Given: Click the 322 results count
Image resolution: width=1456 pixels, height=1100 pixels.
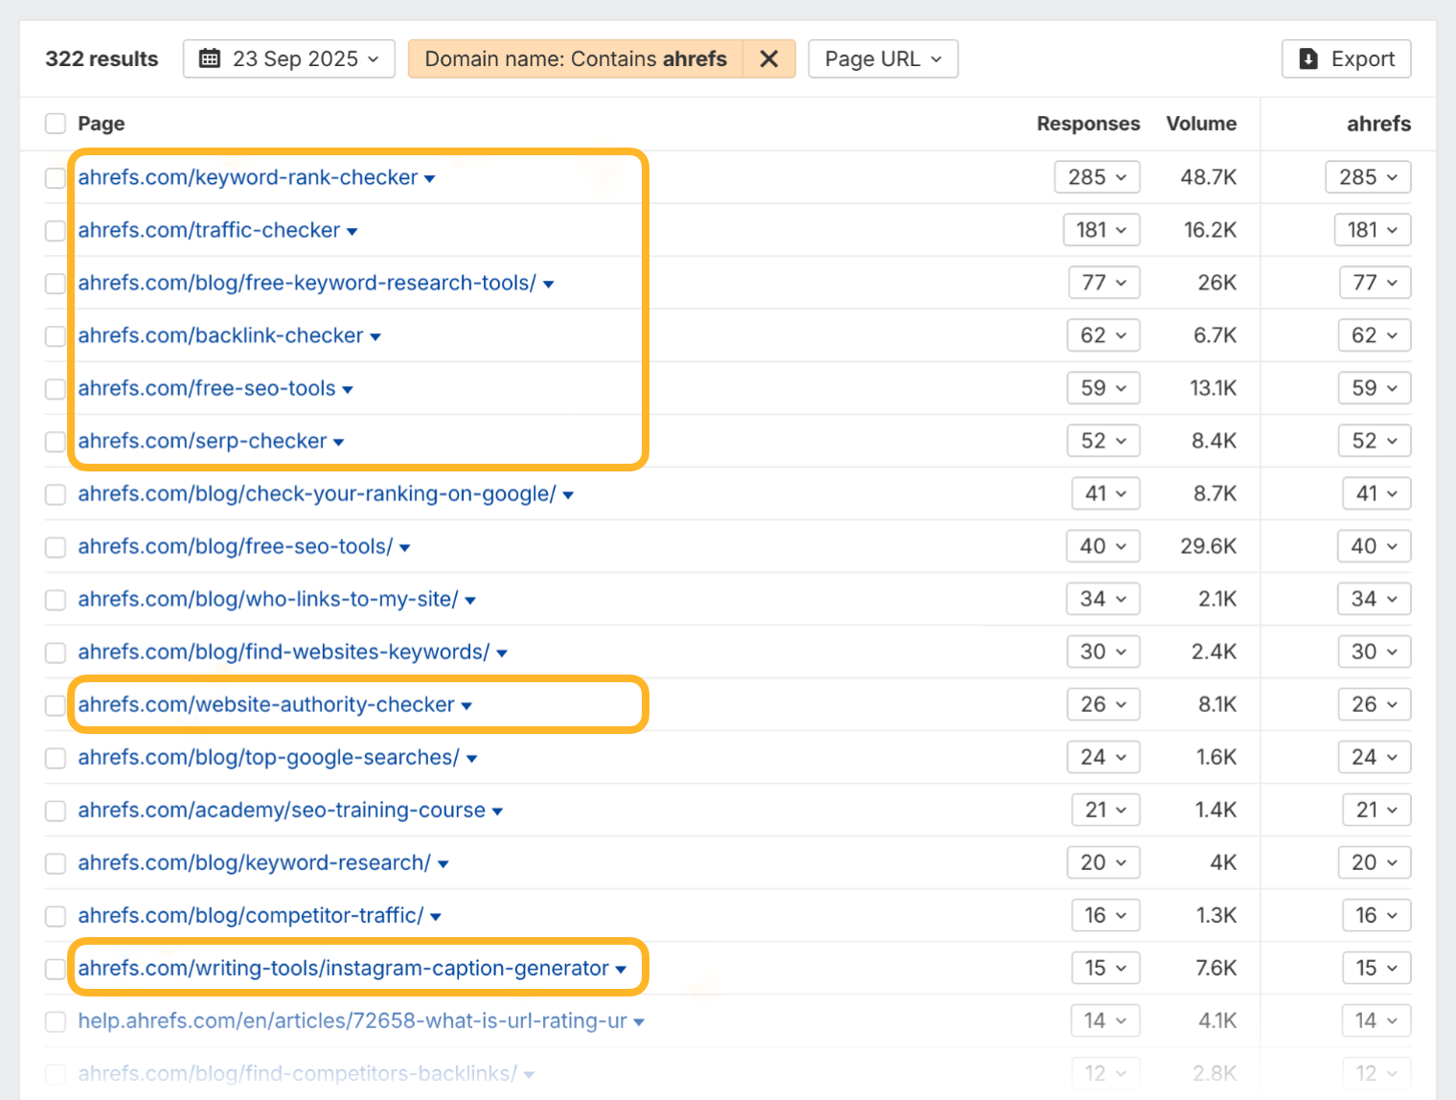Looking at the screenshot, I should click(x=102, y=58).
